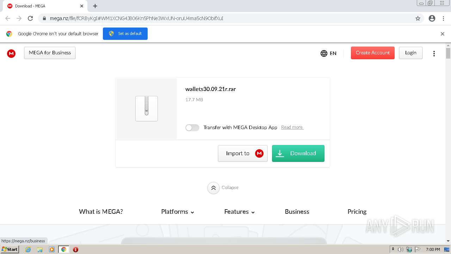Open the network tray icon

pyautogui.click(x=409, y=249)
